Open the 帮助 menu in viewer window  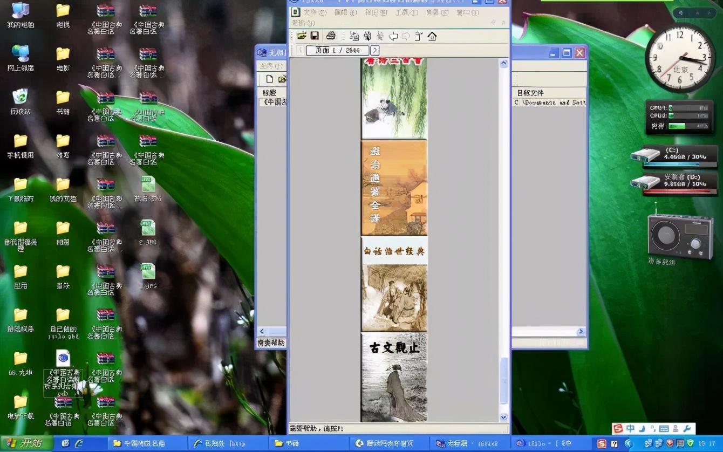point(303,23)
